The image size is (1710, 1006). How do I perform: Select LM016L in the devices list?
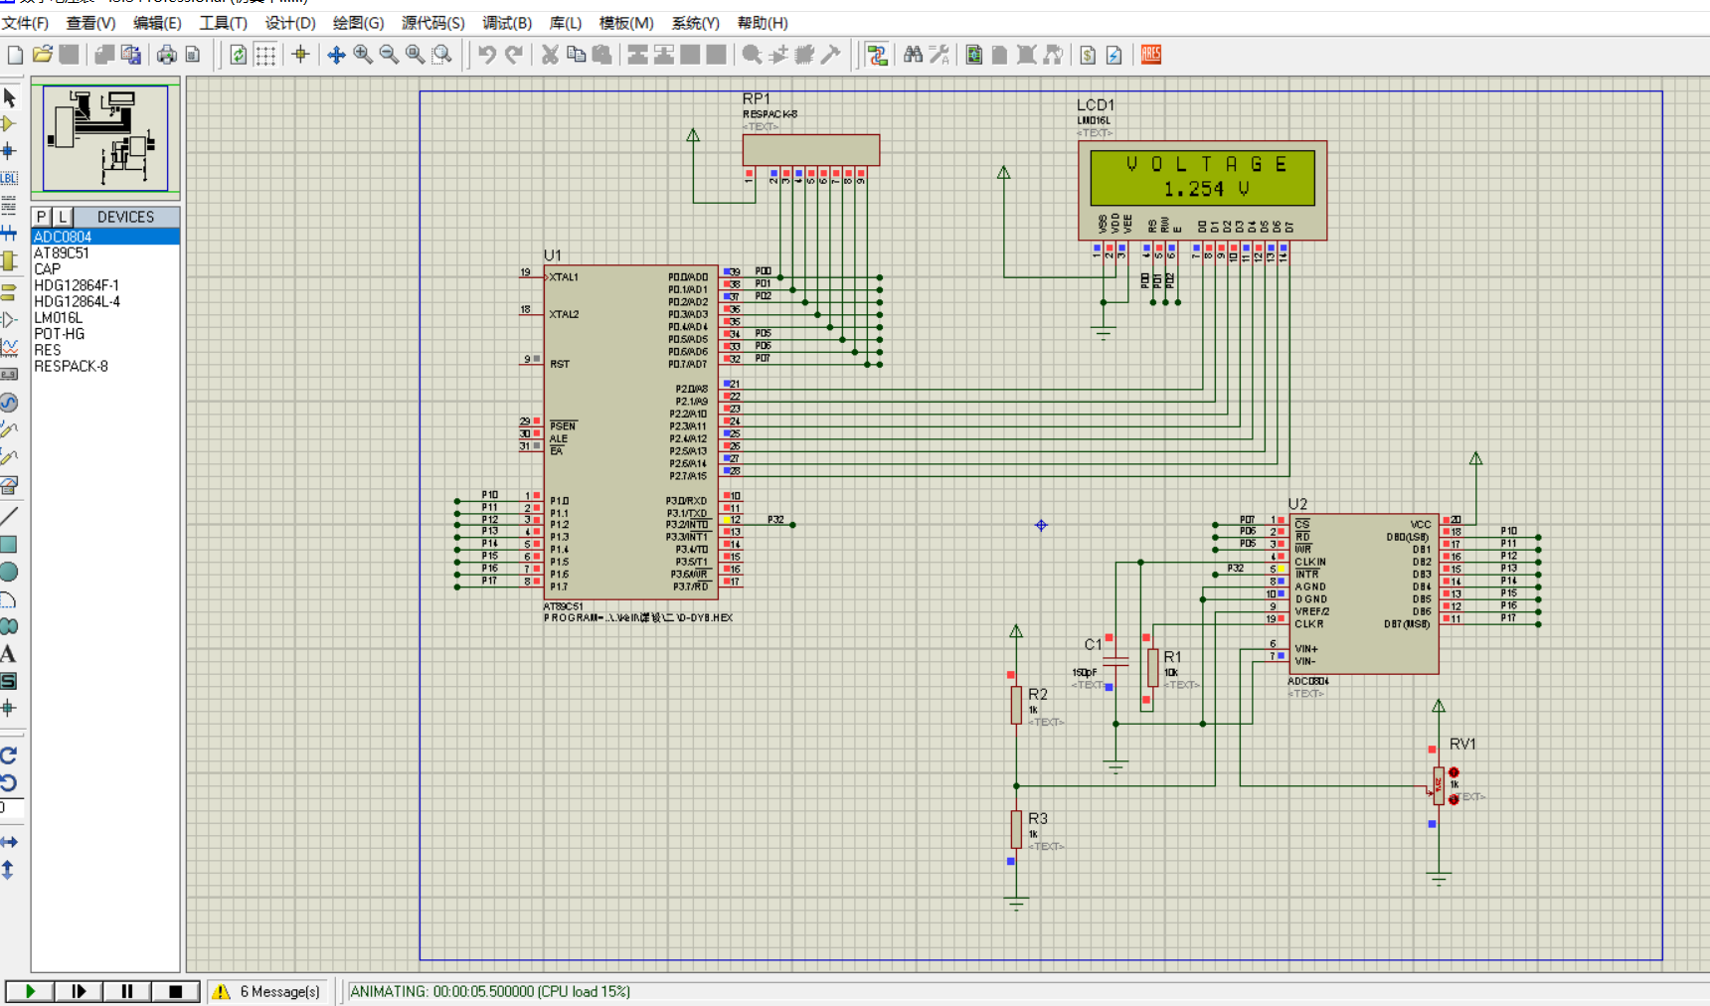tap(59, 318)
